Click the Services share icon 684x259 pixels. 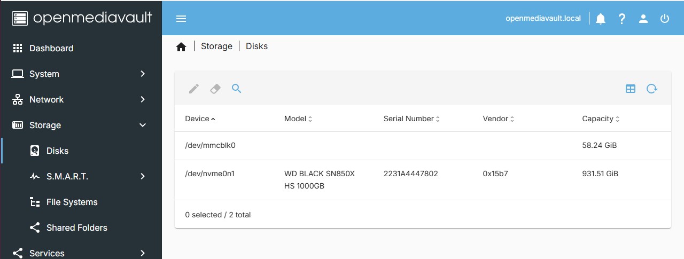18,253
